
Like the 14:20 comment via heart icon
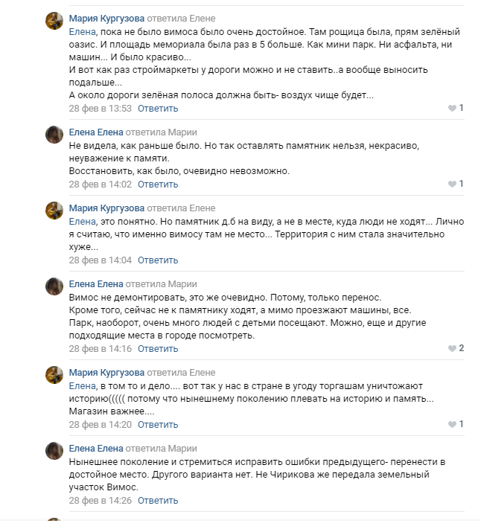pos(452,424)
